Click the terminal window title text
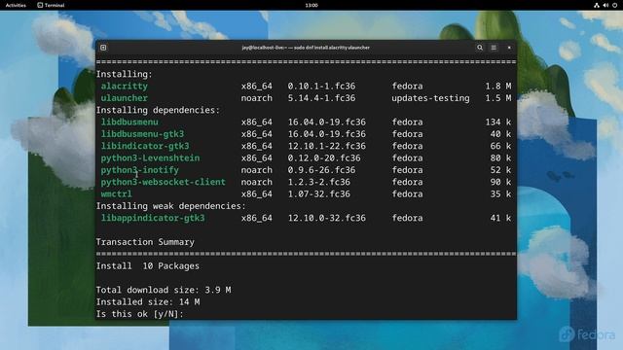This screenshot has width=623, height=350. 306,48
